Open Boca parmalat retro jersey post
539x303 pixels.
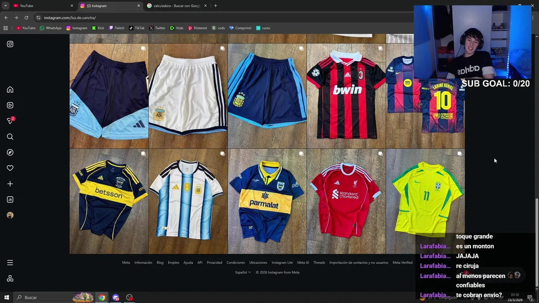point(267,201)
